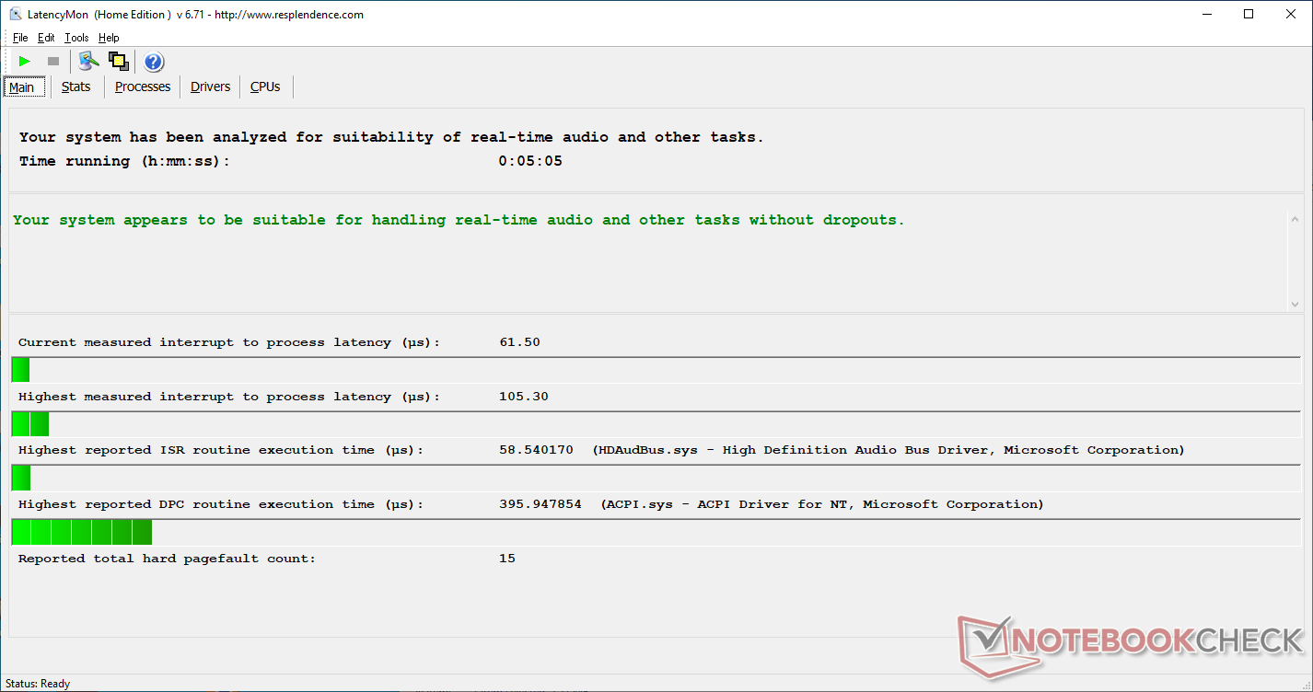
Task: Click the grey stop monitor button
Action: point(53,62)
